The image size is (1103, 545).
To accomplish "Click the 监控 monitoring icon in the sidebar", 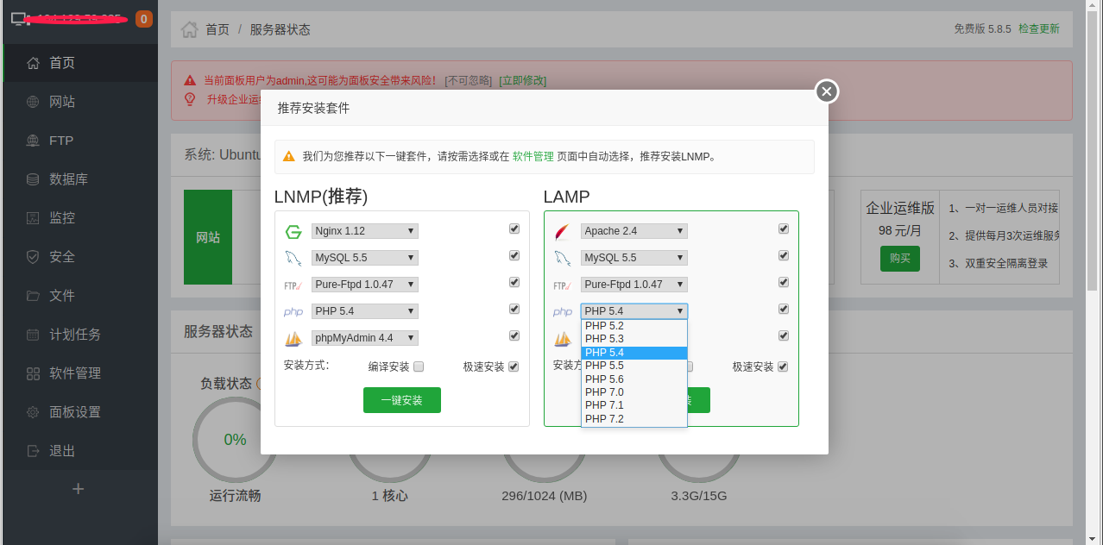I will tap(34, 218).
